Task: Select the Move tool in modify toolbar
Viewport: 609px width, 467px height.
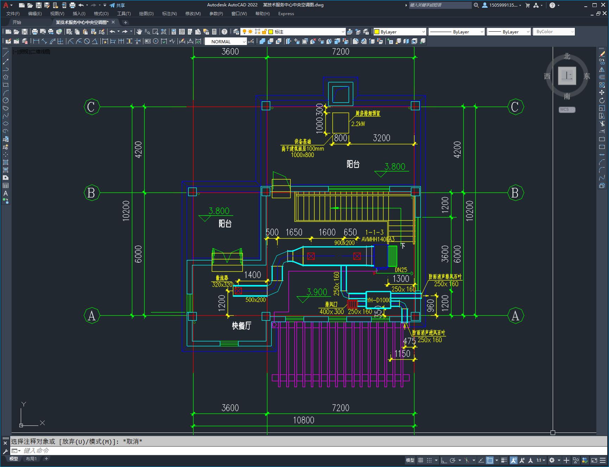Action: tap(602, 93)
